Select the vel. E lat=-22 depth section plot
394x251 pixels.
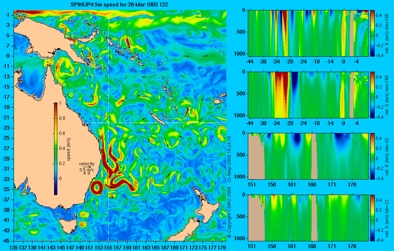308,156
